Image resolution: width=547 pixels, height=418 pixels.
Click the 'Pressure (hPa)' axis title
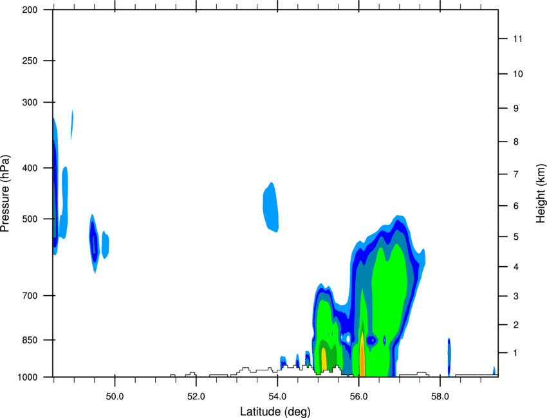[5, 194]
